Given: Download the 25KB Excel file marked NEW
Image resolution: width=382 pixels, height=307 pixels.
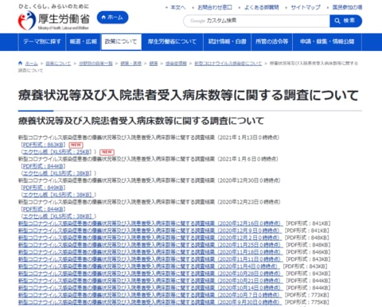Looking at the screenshot, I should [57, 152].
